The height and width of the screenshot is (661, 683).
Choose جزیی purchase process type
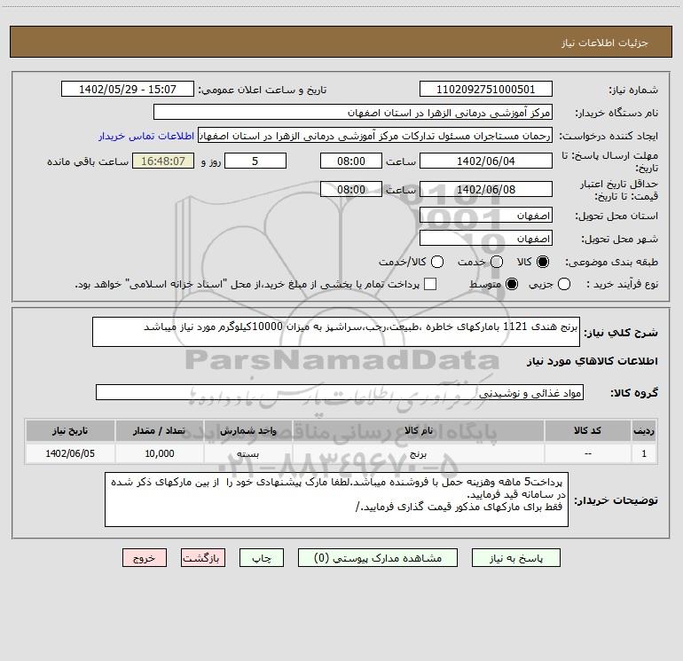563,284
